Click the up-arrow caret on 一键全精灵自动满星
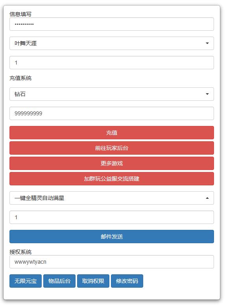 pyautogui.click(x=207, y=198)
